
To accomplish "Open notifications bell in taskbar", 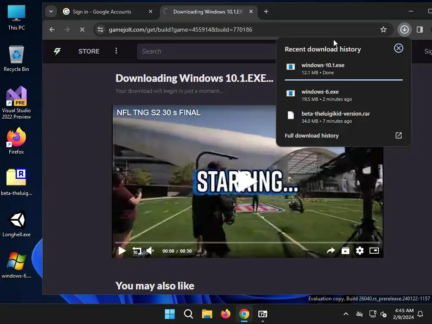I will (421, 314).
